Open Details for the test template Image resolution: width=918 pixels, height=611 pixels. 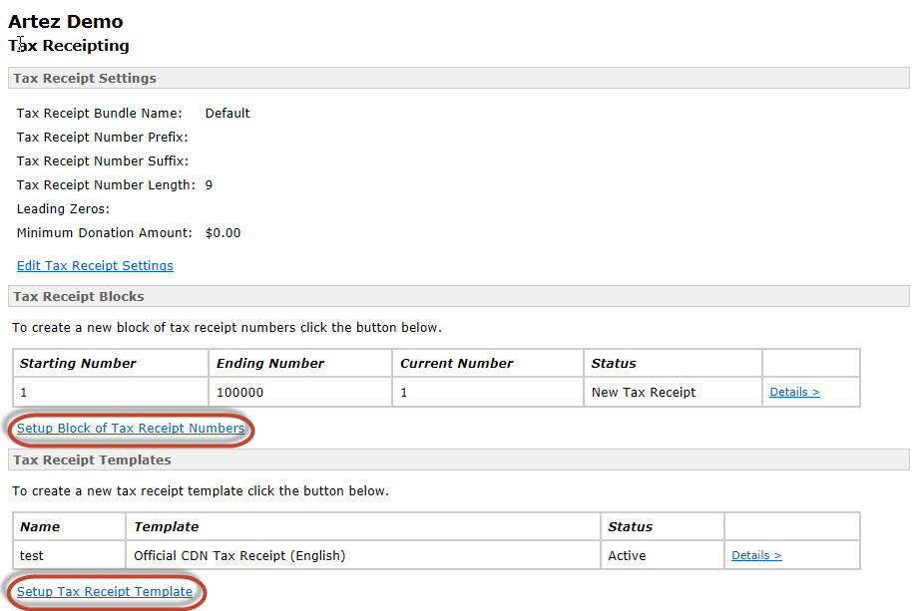pyautogui.click(x=756, y=556)
